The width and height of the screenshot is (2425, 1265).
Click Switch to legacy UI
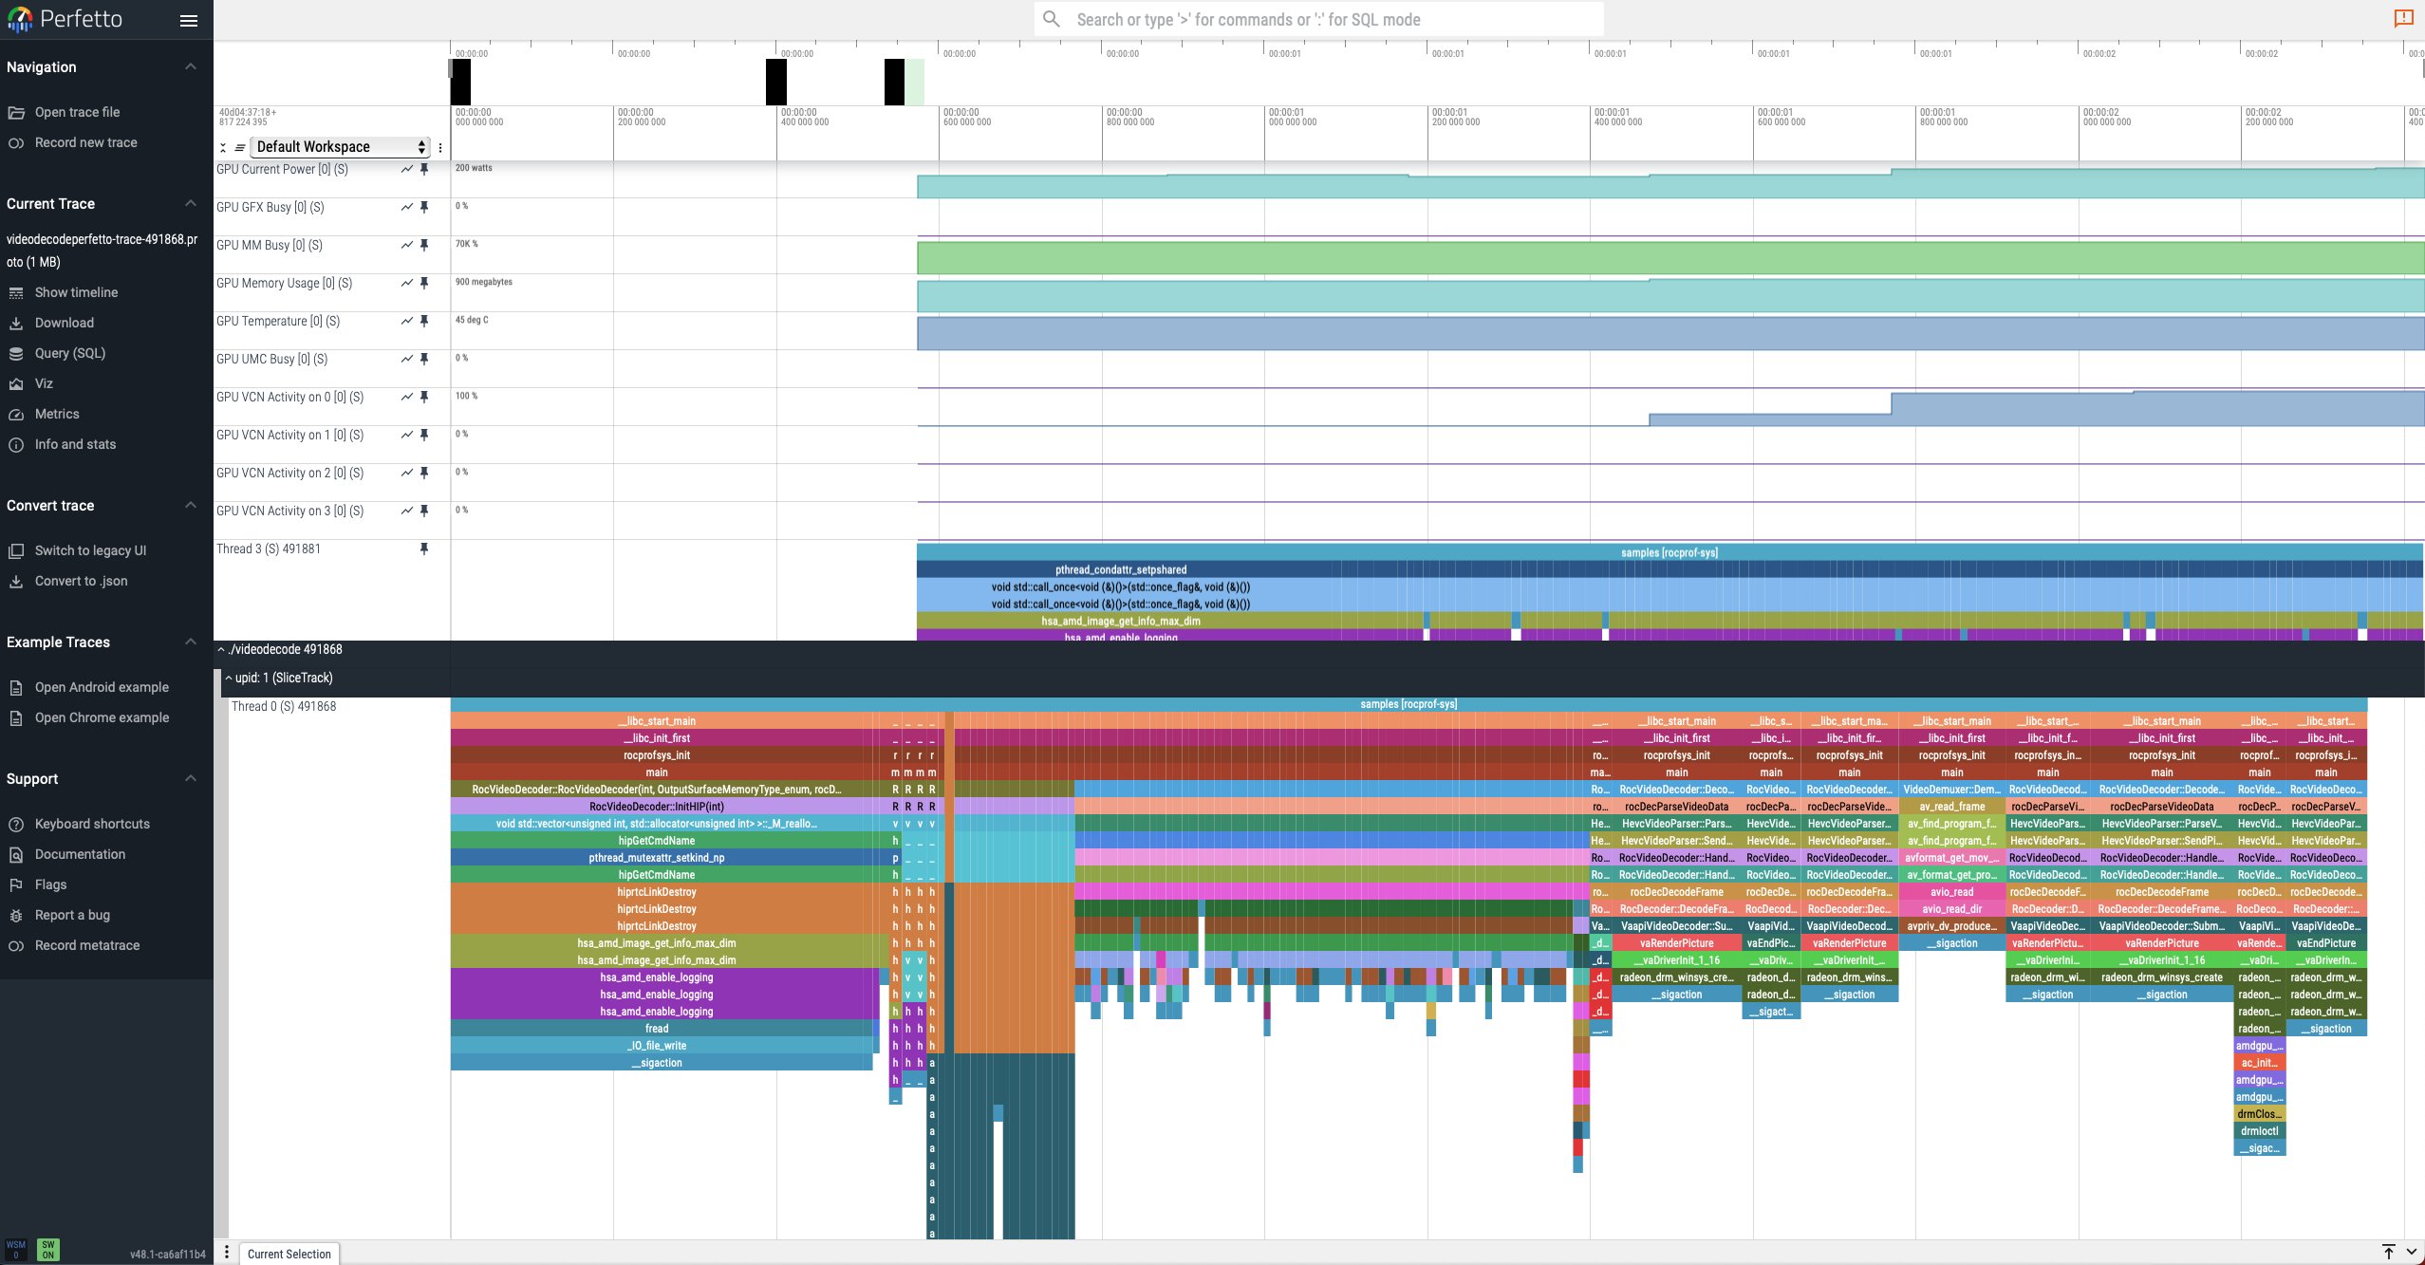pyautogui.click(x=90, y=551)
